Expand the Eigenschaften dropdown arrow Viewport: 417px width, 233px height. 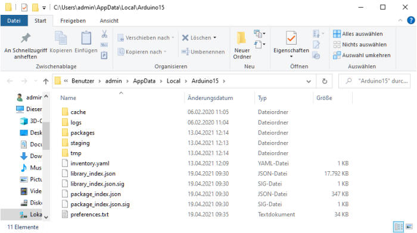point(291,56)
